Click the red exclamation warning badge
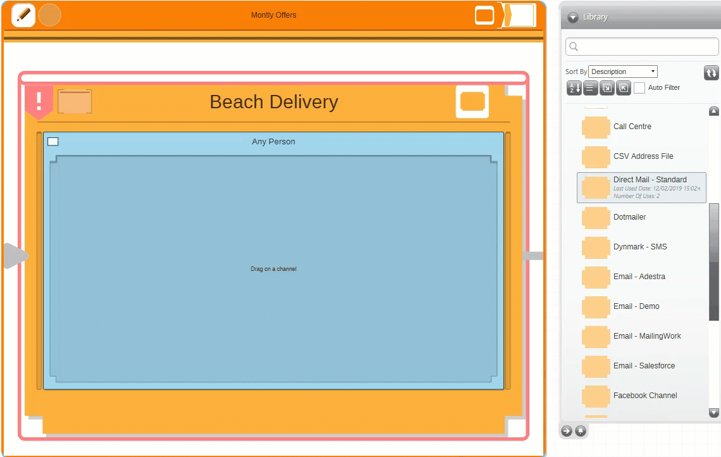This screenshot has height=457, width=721. point(39,101)
